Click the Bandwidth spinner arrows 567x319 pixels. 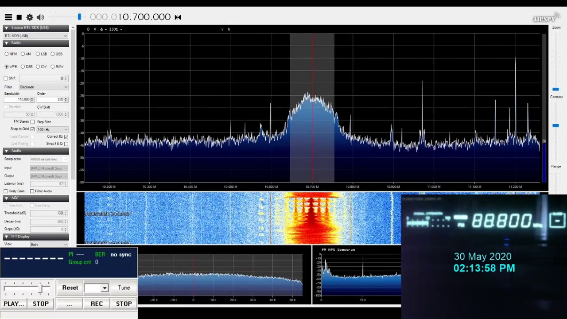click(x=32, y=100)
